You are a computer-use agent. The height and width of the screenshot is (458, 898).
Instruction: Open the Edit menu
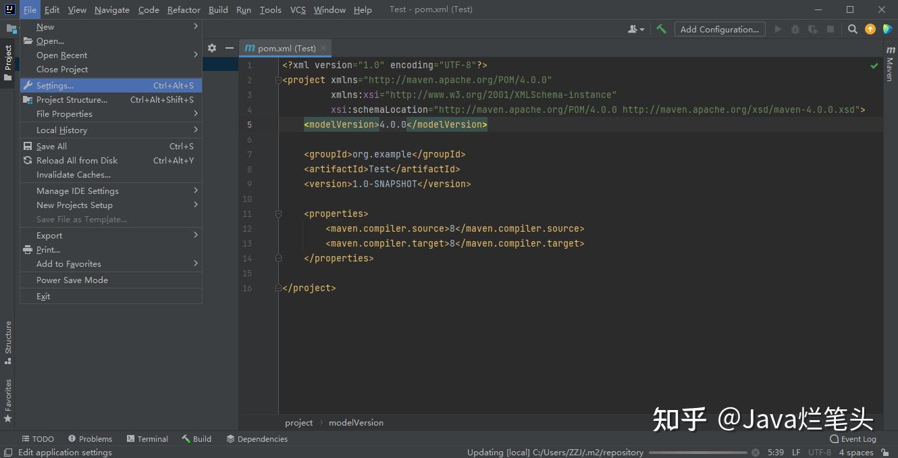point(52,9)
